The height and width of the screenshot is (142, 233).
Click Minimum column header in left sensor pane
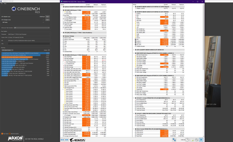point(96,5)
